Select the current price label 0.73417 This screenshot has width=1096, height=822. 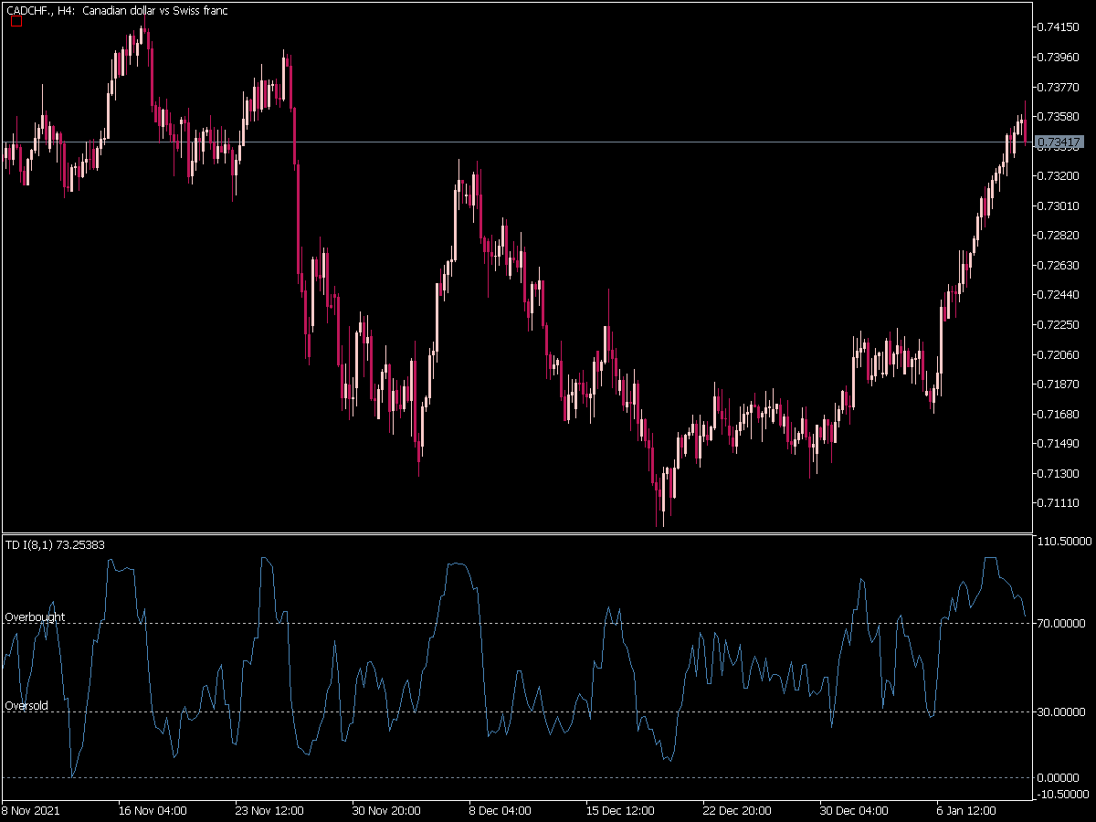[x=1060, y=142]
